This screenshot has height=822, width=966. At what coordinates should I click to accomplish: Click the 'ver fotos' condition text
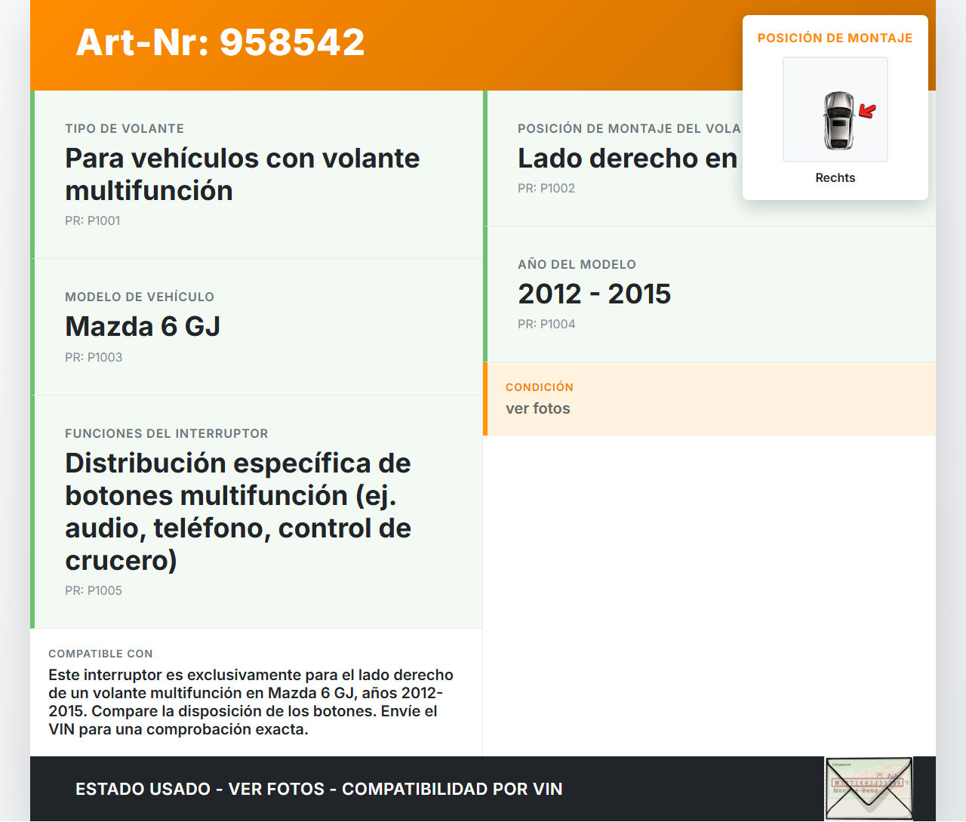point(537,408)
